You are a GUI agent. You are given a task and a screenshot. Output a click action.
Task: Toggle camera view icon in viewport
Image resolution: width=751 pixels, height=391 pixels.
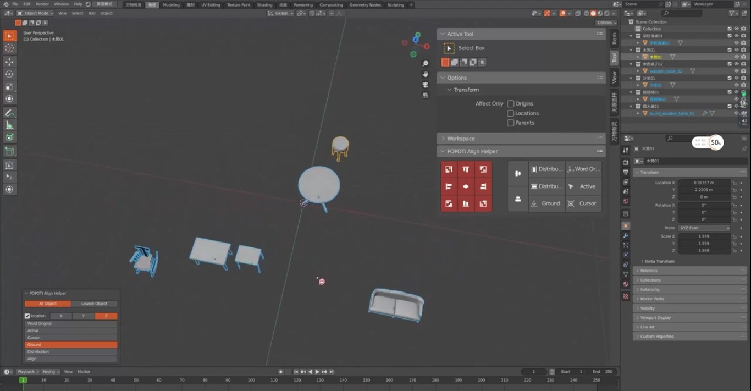tap(425, 85)
